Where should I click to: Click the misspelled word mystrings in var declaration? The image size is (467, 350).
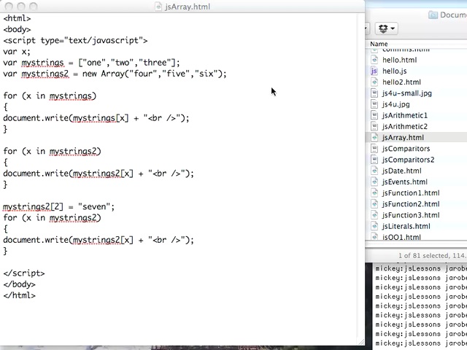(42, 63)
